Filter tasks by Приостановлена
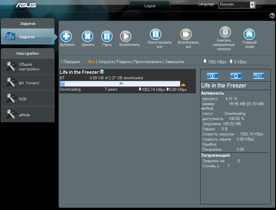Screen dimensions: 276x210 tap(148, 62)
